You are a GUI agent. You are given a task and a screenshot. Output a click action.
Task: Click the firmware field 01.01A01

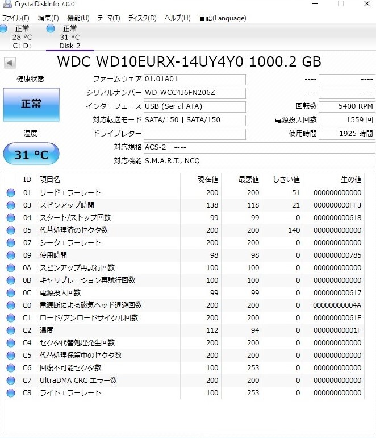pyautogui.click(x=195, y=79)
